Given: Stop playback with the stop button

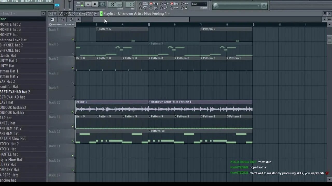Looking at the screenshot, I should [95, 4].
